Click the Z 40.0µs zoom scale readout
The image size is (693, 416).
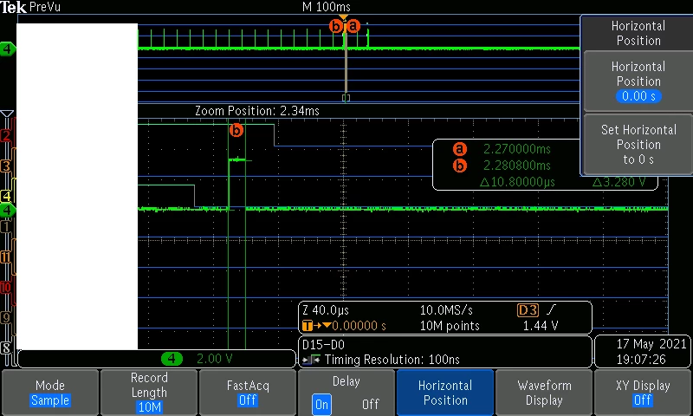point(326,310)
